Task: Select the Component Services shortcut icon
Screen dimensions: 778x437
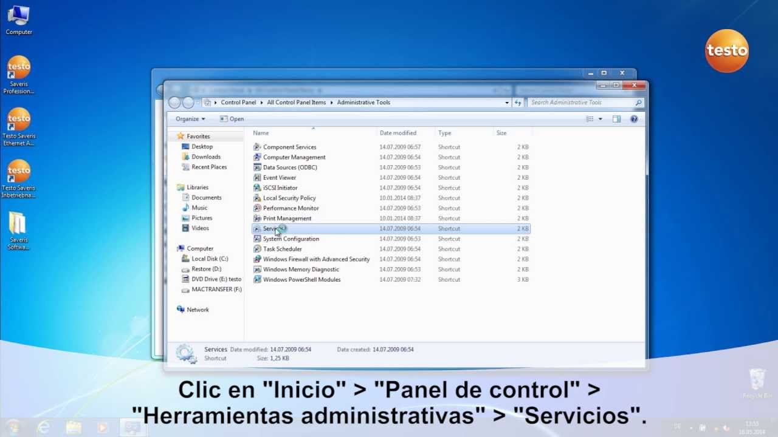Action: coord(257,147)
